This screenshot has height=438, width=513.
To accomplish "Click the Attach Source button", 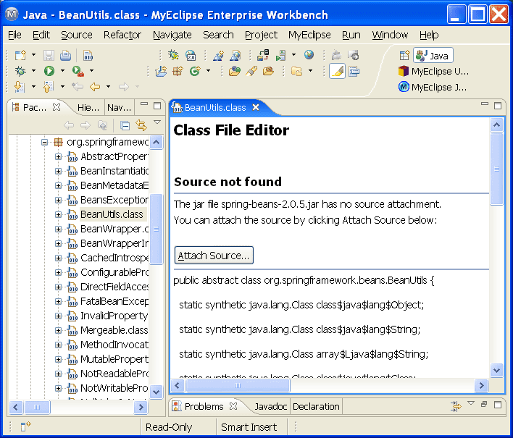I will pyautogui.click(x=214, y=256).
